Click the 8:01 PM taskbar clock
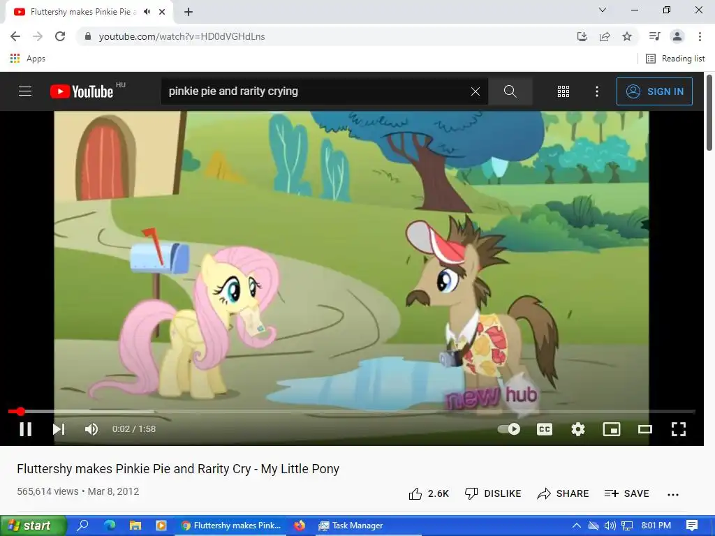This screenshot has height=536, width=715. click(x=656, y=525)
